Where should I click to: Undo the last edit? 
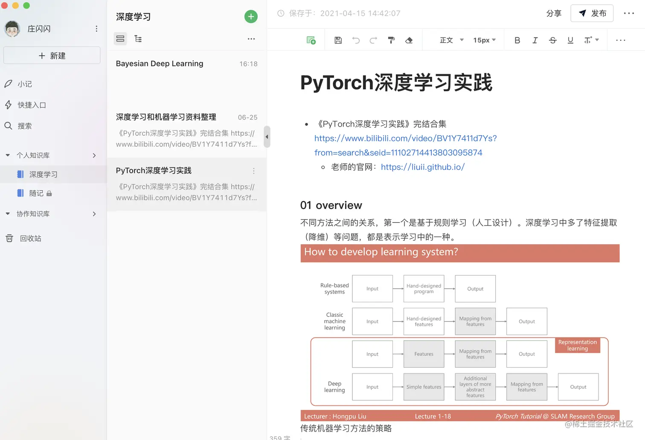[356, 40]
